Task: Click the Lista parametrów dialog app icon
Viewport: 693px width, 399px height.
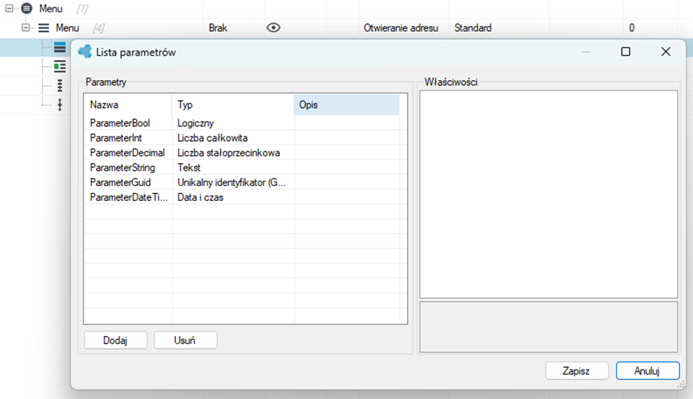Action: pyautogui.click(x=85, y=52)
